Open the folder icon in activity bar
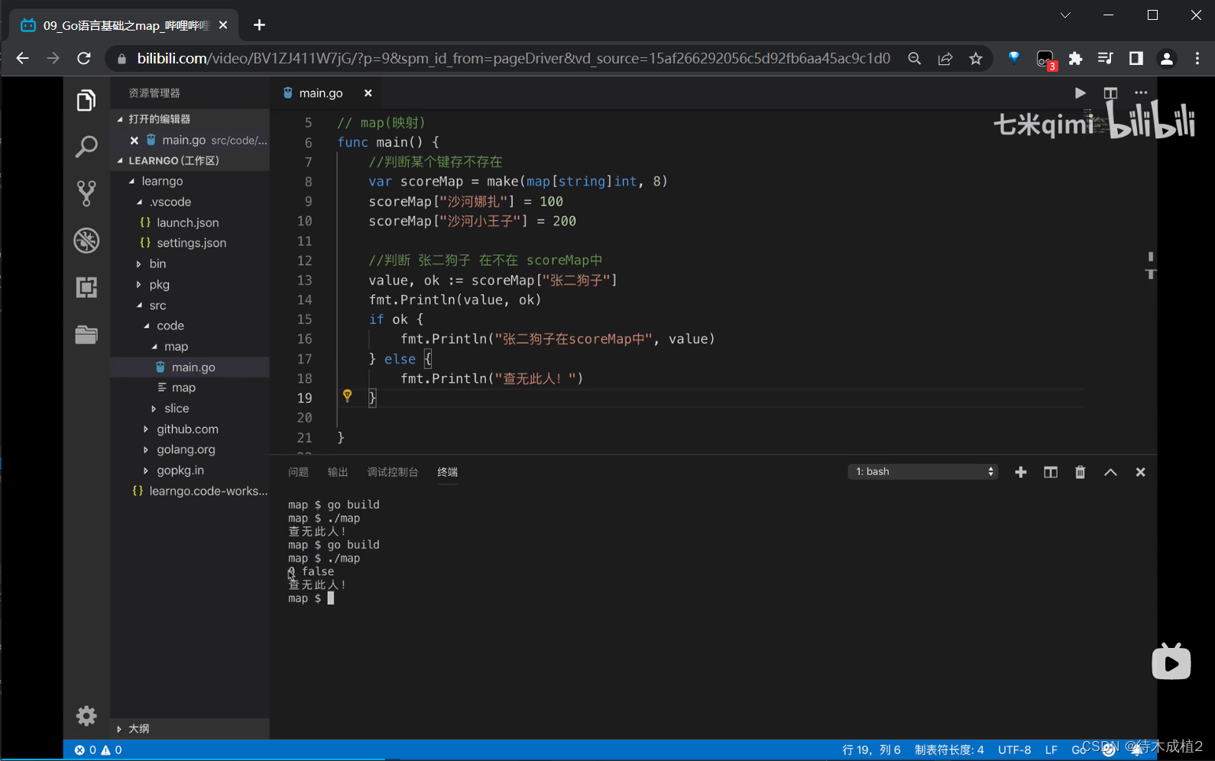The image size is (1215, 761). 86,335
